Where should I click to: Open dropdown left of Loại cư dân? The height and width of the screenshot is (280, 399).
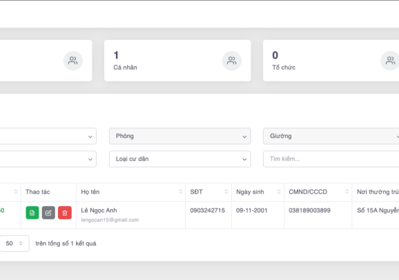click(x=47, y=159)
